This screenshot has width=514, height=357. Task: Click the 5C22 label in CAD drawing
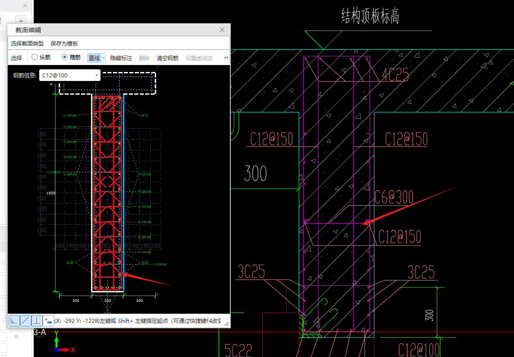coord(238,351)
